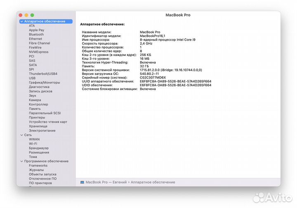297x208 pixels.
Task: Select Ethernet in the sidebar
Action: pos(35,39)
